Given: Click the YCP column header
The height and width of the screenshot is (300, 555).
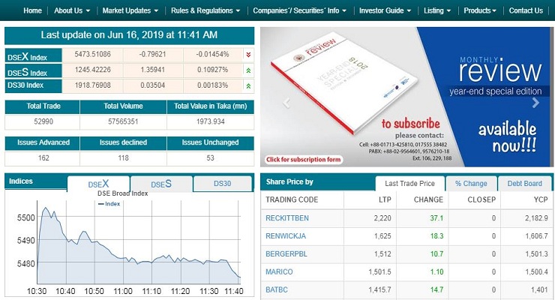Looking at the screenshot, I should [541, 200].
